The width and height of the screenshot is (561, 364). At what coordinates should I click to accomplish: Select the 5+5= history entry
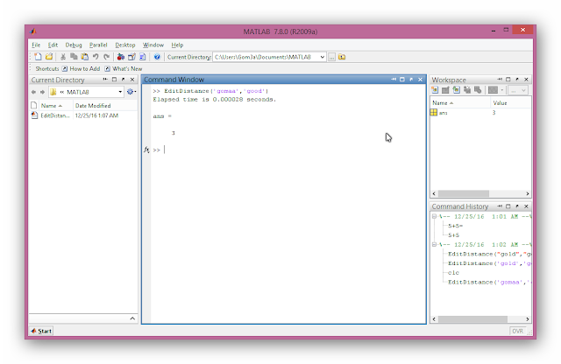(x=455, y=226)
